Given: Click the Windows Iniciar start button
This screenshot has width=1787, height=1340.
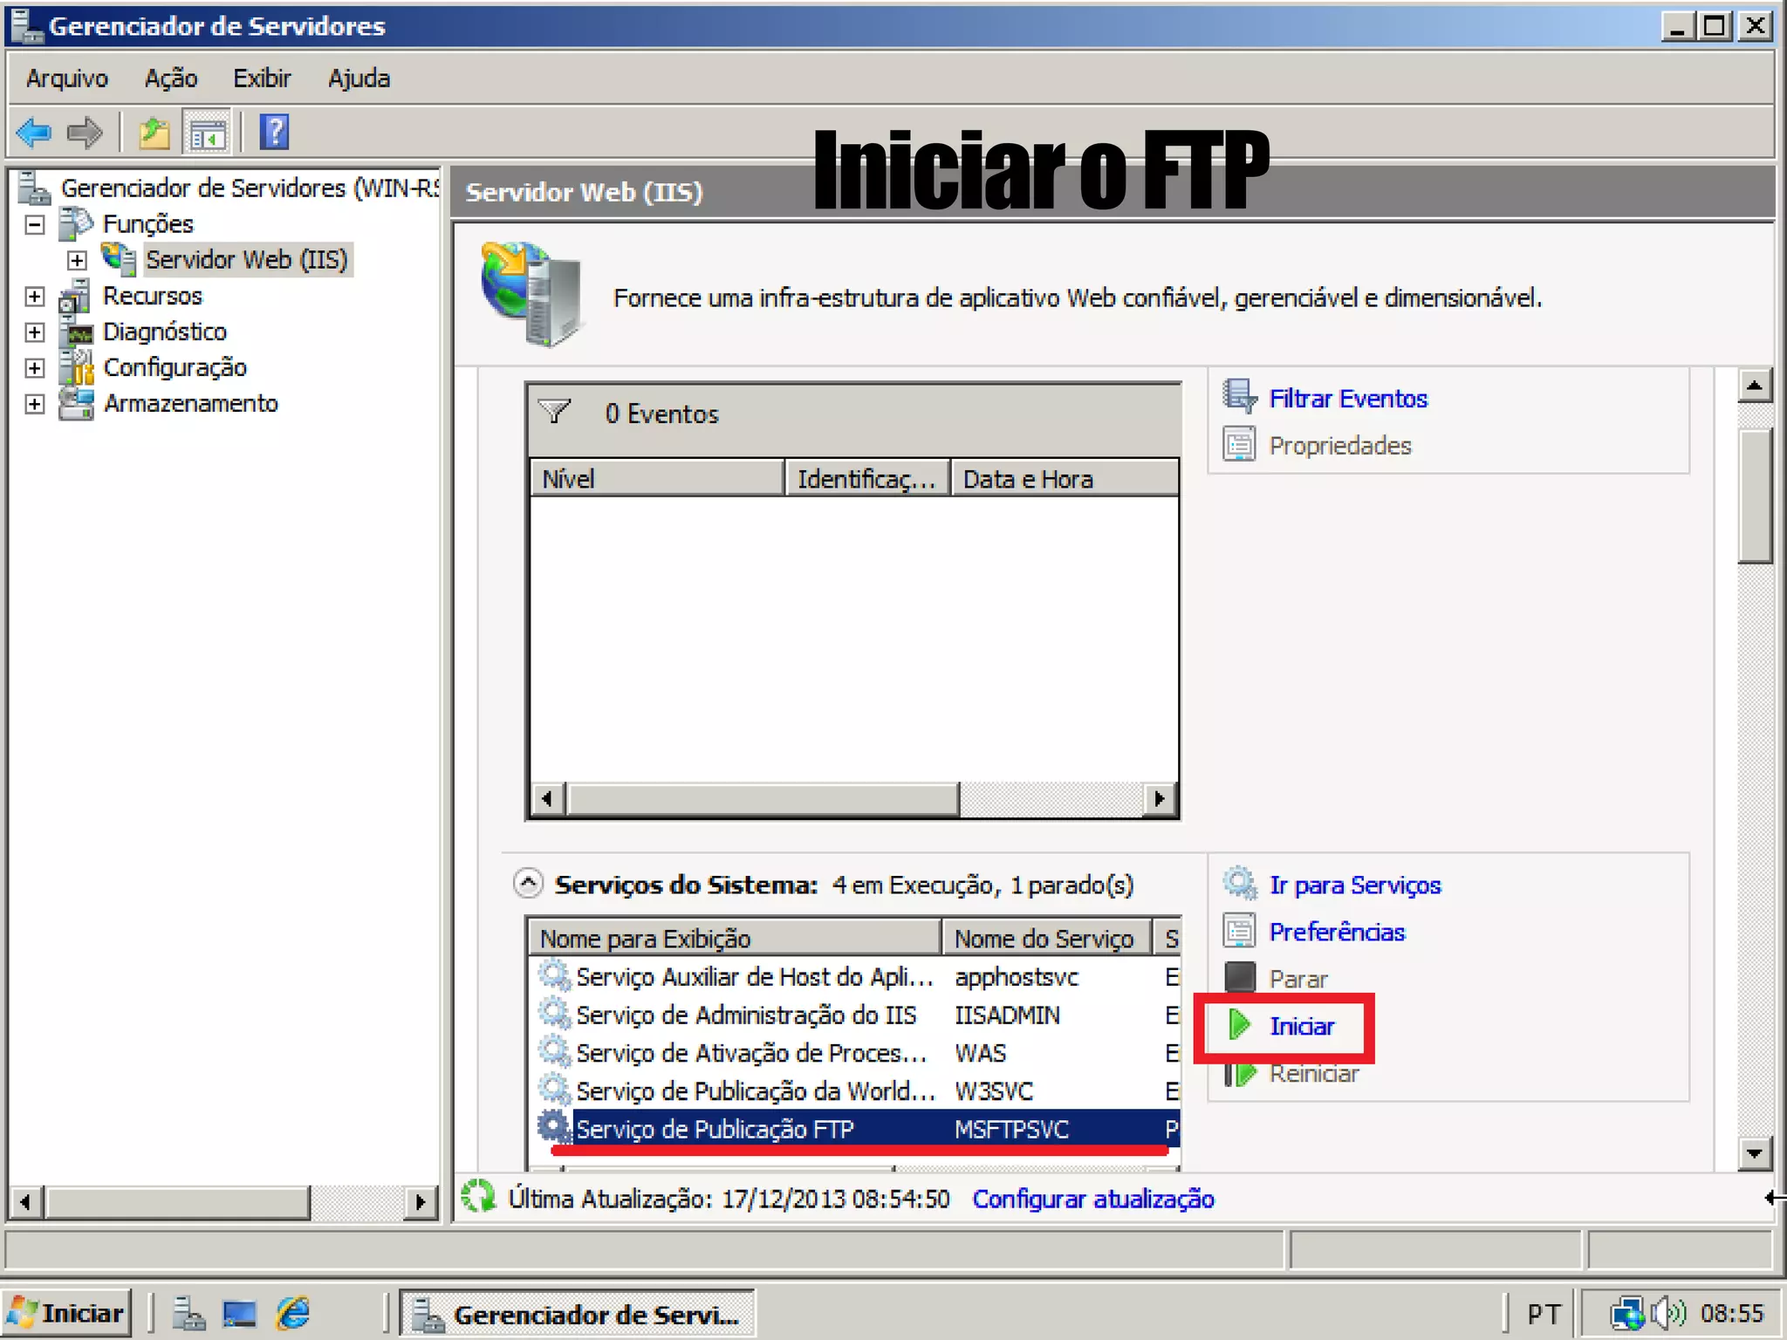Looking at the screenshot, I should pyautogui.click(x=66, y=1313).
